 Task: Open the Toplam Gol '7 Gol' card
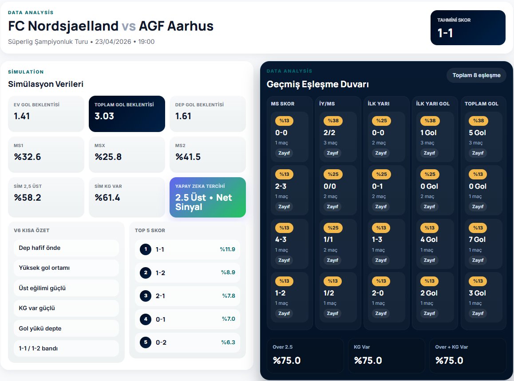pyautogui.click(x=483, y=244)
